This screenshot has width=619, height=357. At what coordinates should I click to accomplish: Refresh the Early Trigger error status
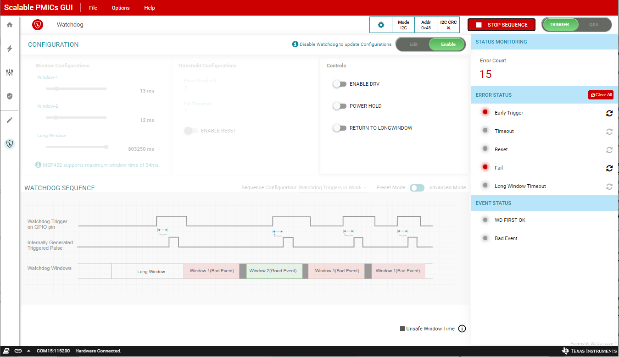click(609, 113)
